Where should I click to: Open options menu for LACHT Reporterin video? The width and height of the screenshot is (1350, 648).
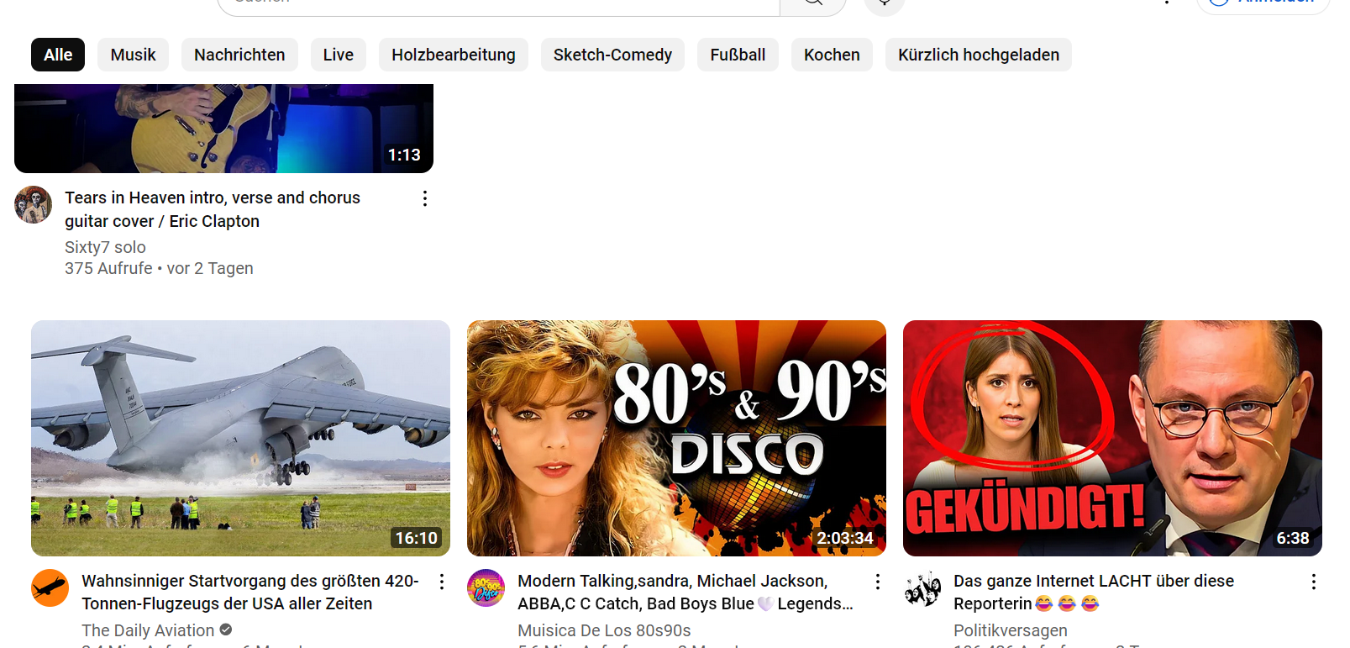tap(1313, 582)
